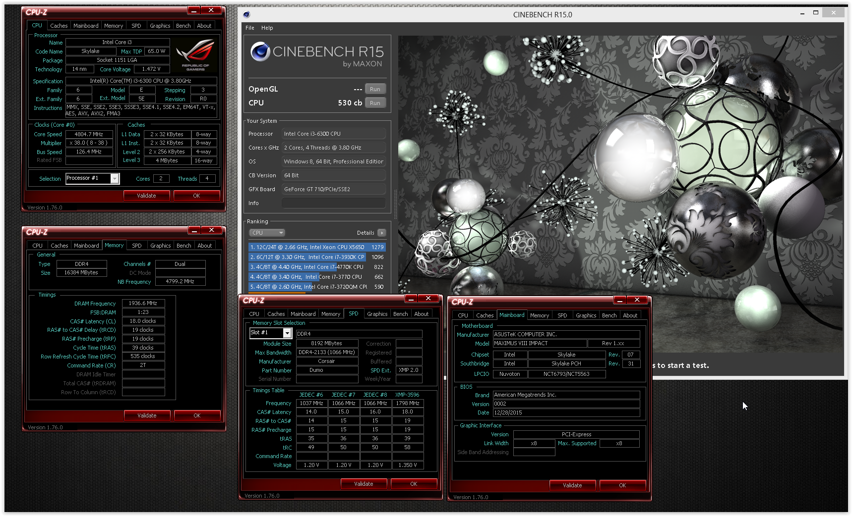This screenshot has height=516, width=852.
Task: Click the BIOS date 12/28/2015
Action: (x=566, y=413)
